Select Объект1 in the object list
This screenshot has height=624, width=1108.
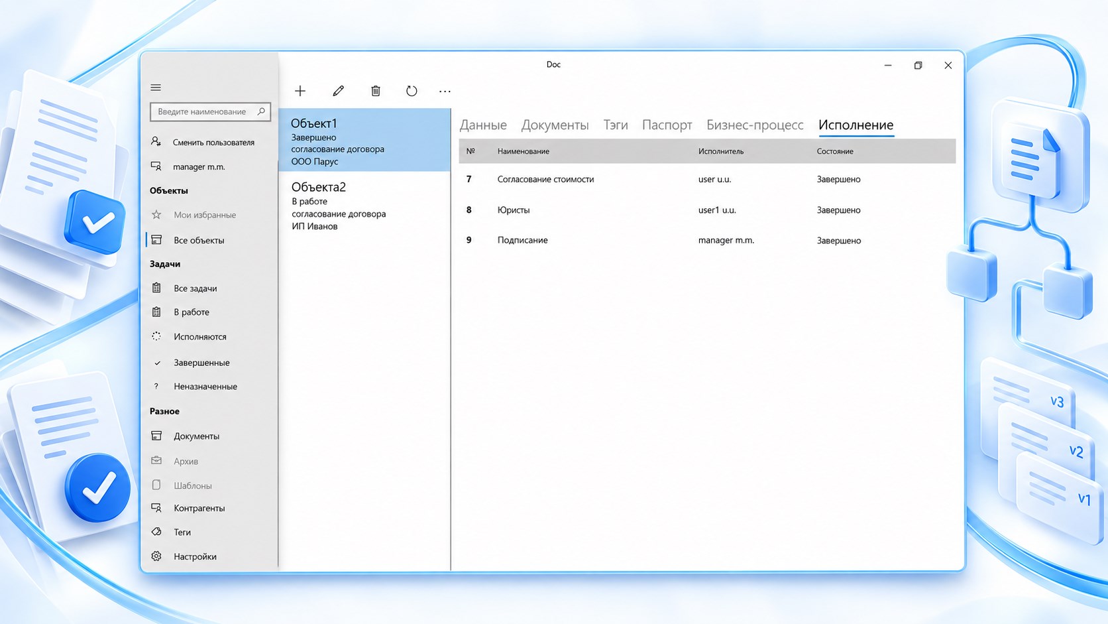pyautogui.click(x=364, y=140)
